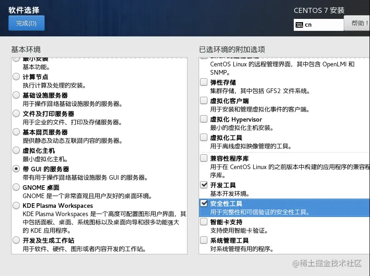
Task: Click the text GNOME 是一个非常直观且用户友好的桌面环境。
Action: click(87, 196)
